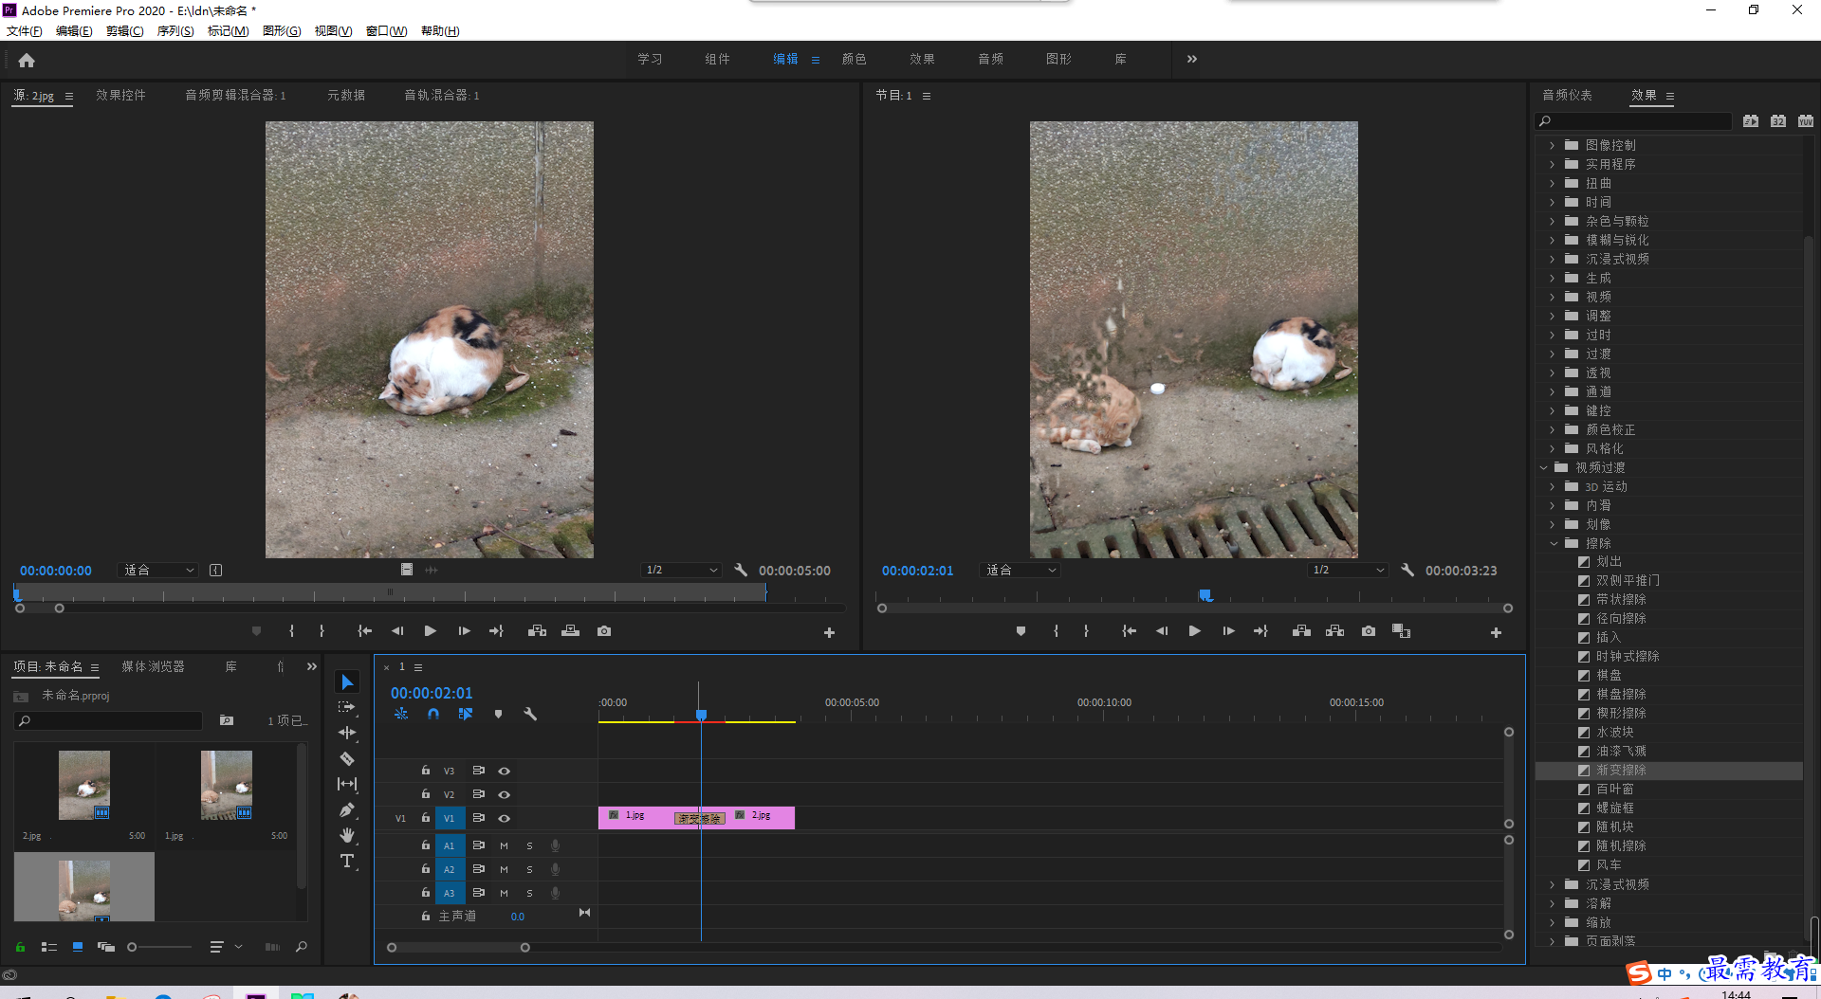Click the Home icon

point(27,60)
